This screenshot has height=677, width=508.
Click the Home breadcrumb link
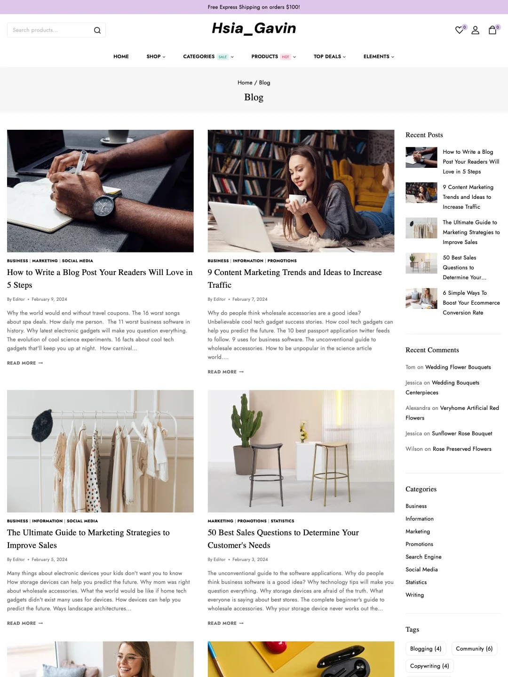pyautogui.click(x=245, y=83)
